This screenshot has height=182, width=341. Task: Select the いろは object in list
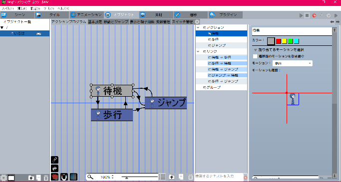coord(25,33)
